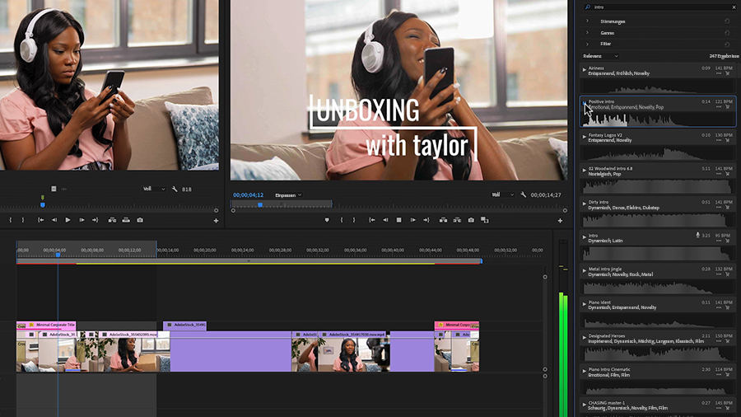741x417 pixels.
Task: Play the Source monitor clip
Action: [68, 220]
